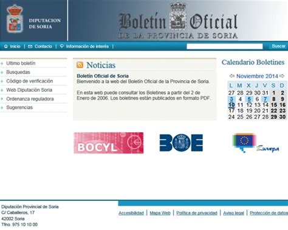Click the Calendario Boletines heading
Image resolution: width=288 pixels, height=230 pixels.
pyautogui.click(x=253, y=62)
